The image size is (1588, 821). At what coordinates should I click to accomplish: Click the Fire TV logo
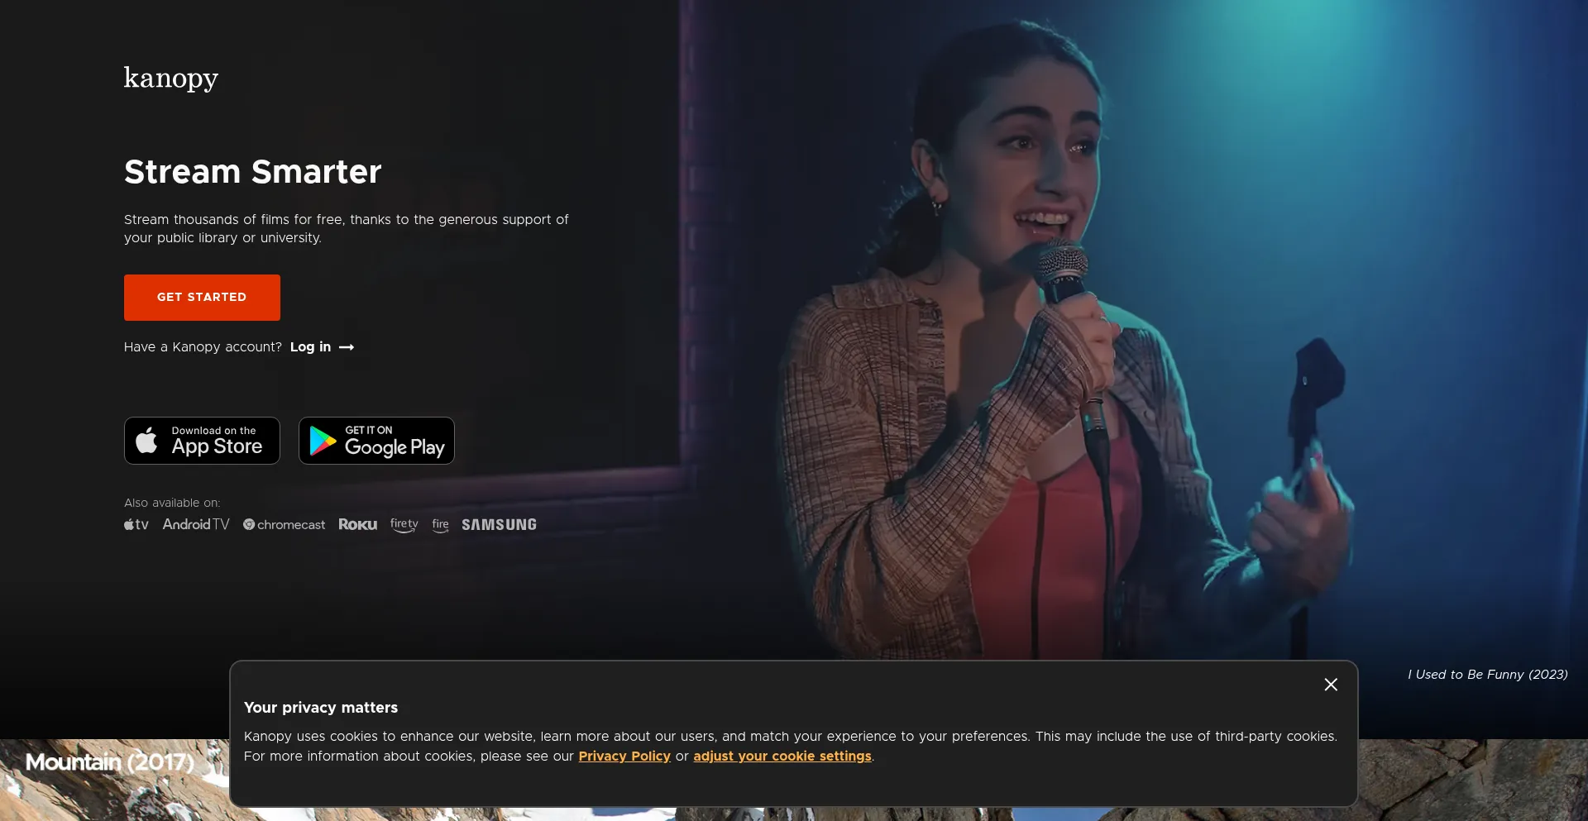tap(404, 525)
